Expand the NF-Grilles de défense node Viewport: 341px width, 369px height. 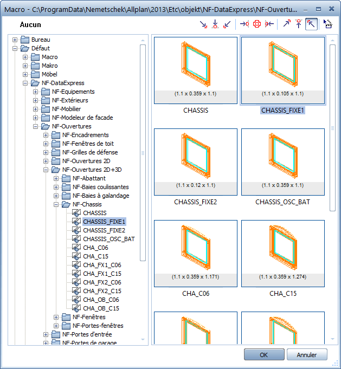(46, 152)
